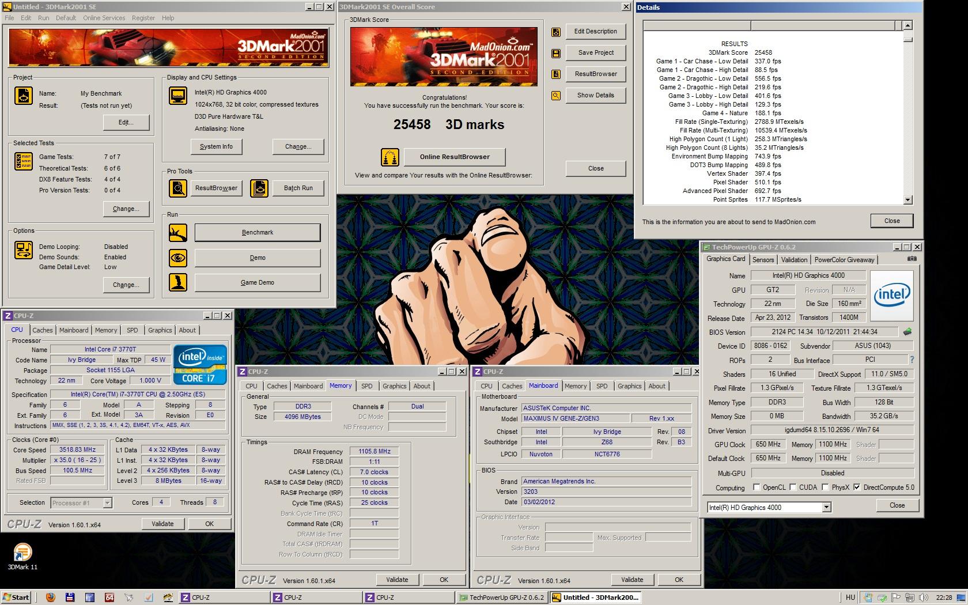Screen dimensions: 968x605
Task: Click the Show Details button
Action: (x=596, y=95)
